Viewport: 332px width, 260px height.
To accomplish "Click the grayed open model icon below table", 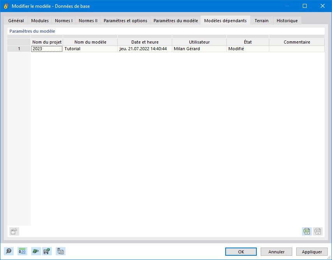I will point(14,231).
